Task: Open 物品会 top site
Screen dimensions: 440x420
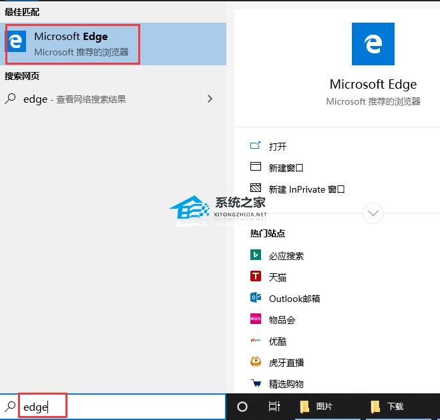Action: tap(282, 320)
